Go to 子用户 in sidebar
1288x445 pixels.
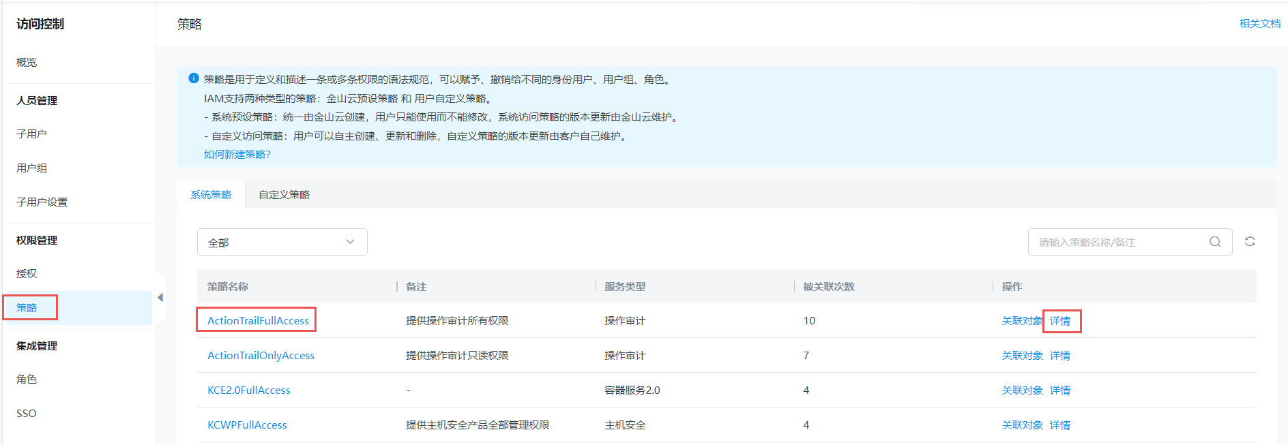tap(31, 134)
